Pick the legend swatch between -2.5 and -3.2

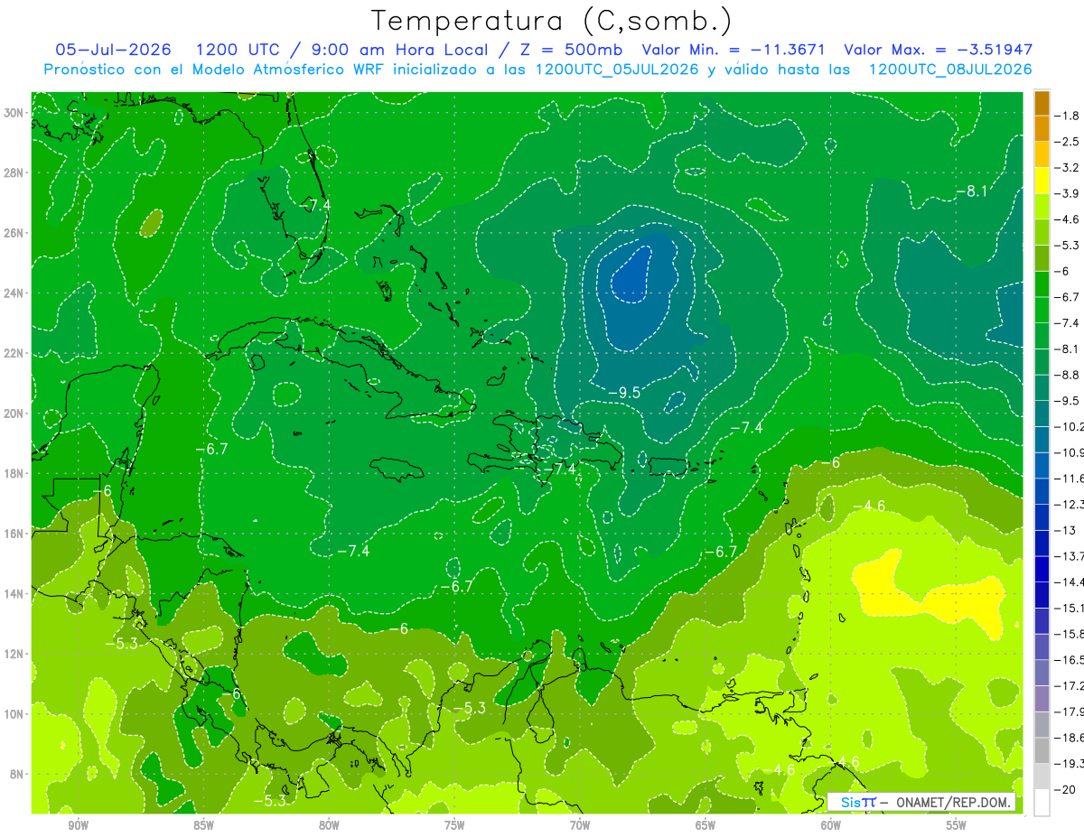click(1042, 154)
